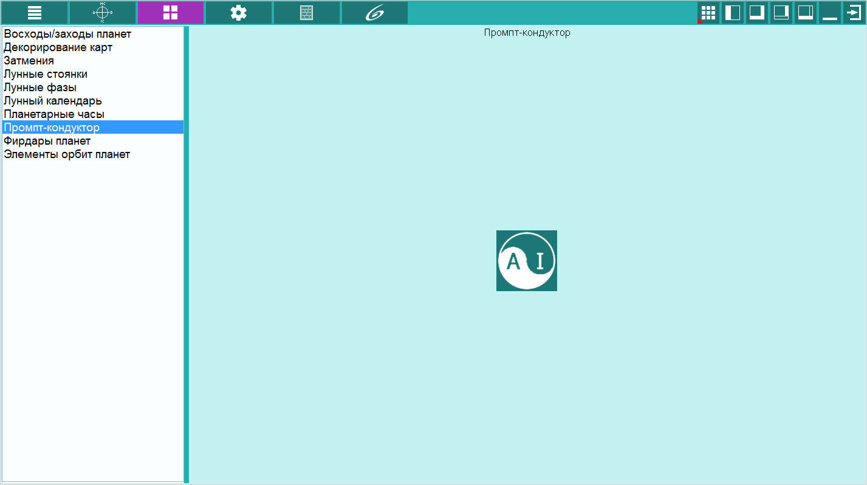This screenshot has width=867, height=485.
Task: Open "Декорирование карт" list entry
Action: [58, 47]
